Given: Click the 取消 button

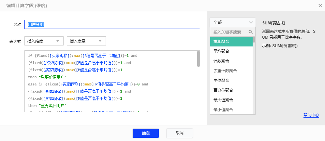Looking at the screenshot, I should [179, 133].
